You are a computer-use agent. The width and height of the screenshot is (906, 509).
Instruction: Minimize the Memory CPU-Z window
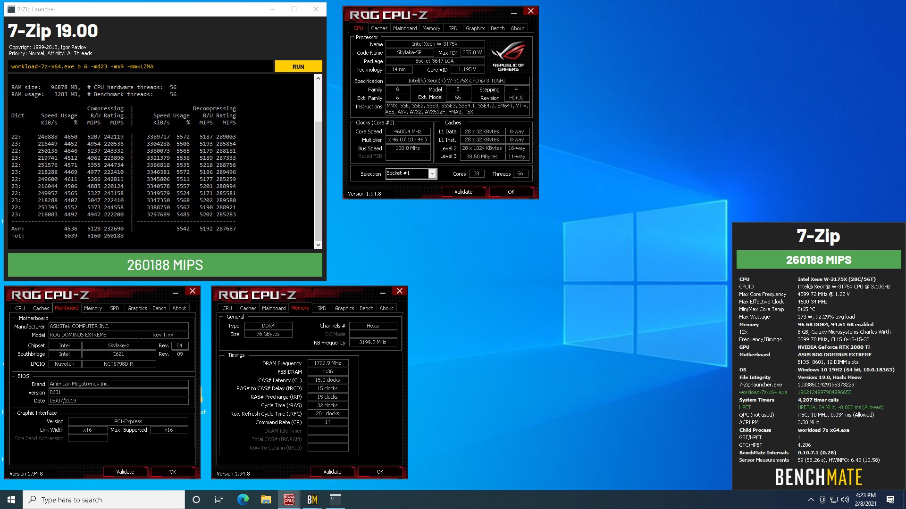[382, 293]
